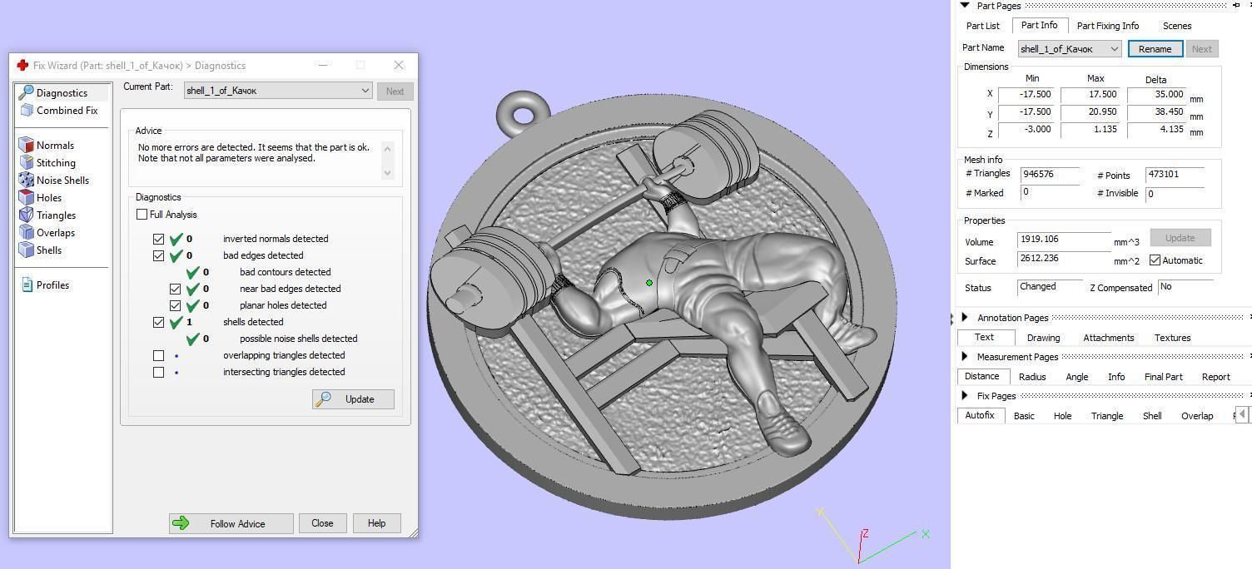1252x569 pixels.
Task: Switch to Part Fixing Info tab
Action: pos(1107,26)
